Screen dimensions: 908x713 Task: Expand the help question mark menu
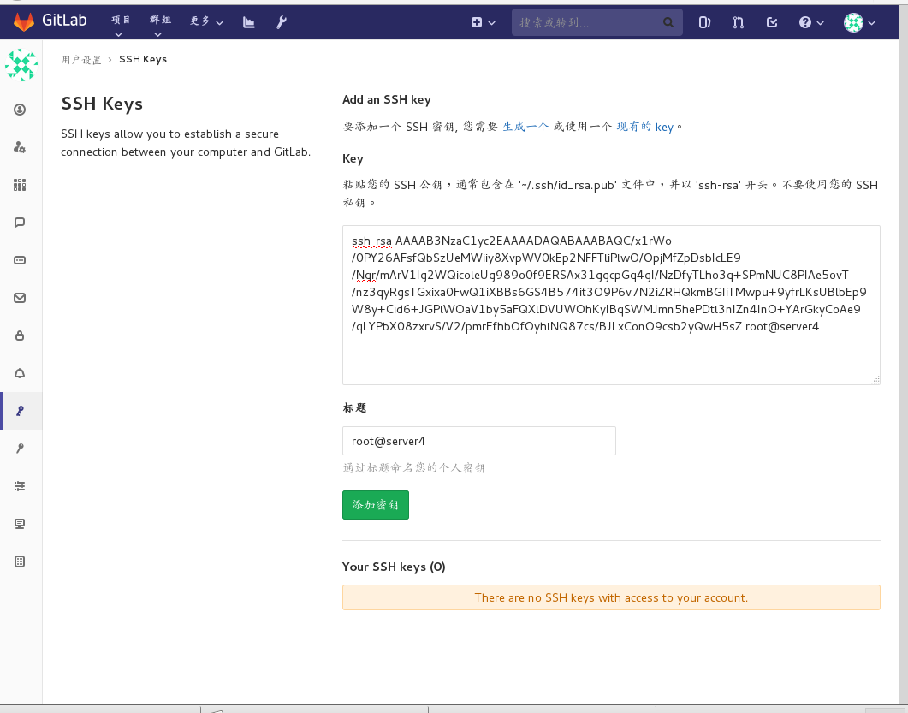click(811, 22)
